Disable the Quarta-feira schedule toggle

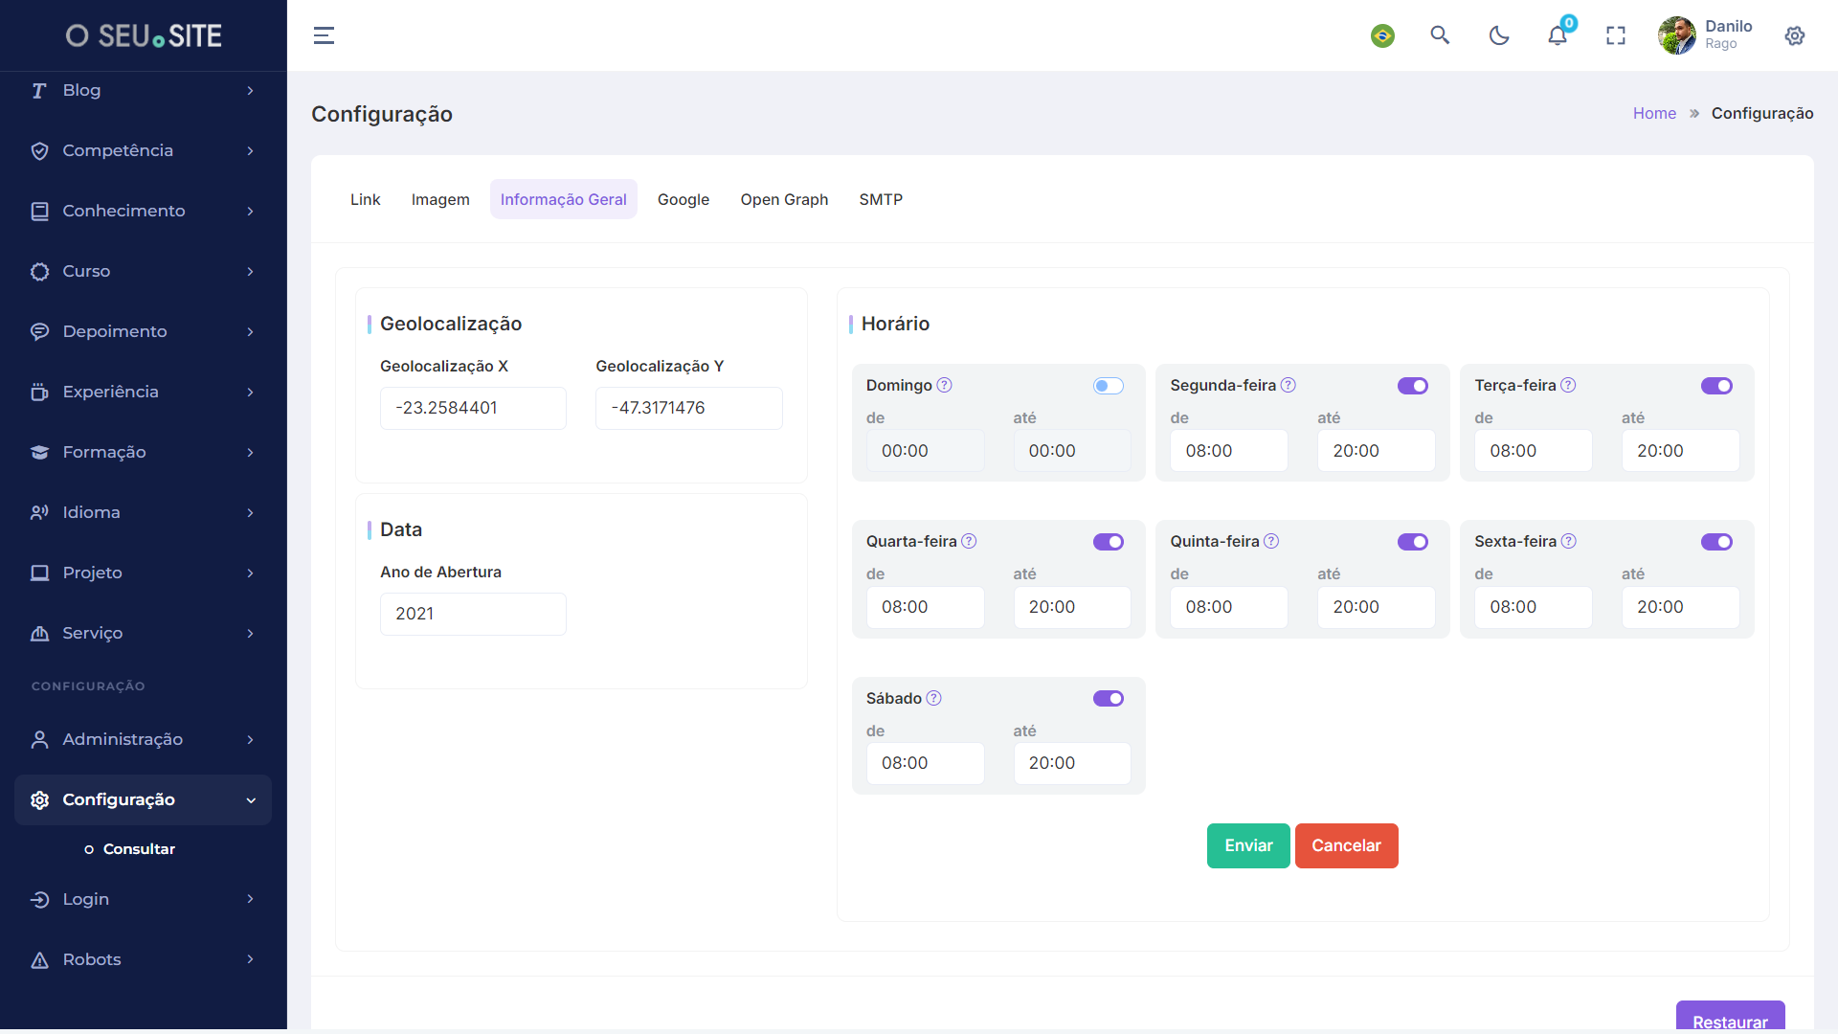click(1109, 542)
